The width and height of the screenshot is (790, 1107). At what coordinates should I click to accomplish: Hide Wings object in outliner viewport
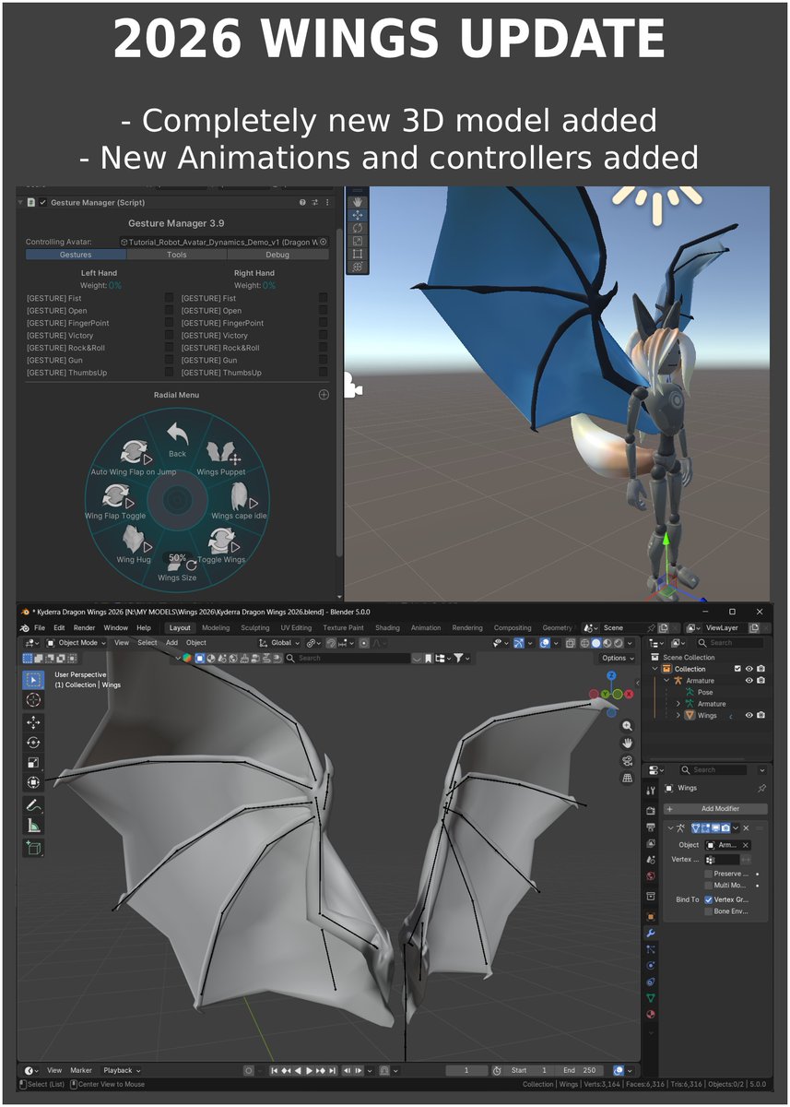(x=749, y=715)
